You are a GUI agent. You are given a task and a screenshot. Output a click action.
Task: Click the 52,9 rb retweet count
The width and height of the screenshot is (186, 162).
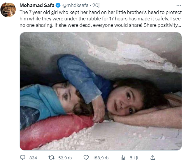[x=65, y=158]
